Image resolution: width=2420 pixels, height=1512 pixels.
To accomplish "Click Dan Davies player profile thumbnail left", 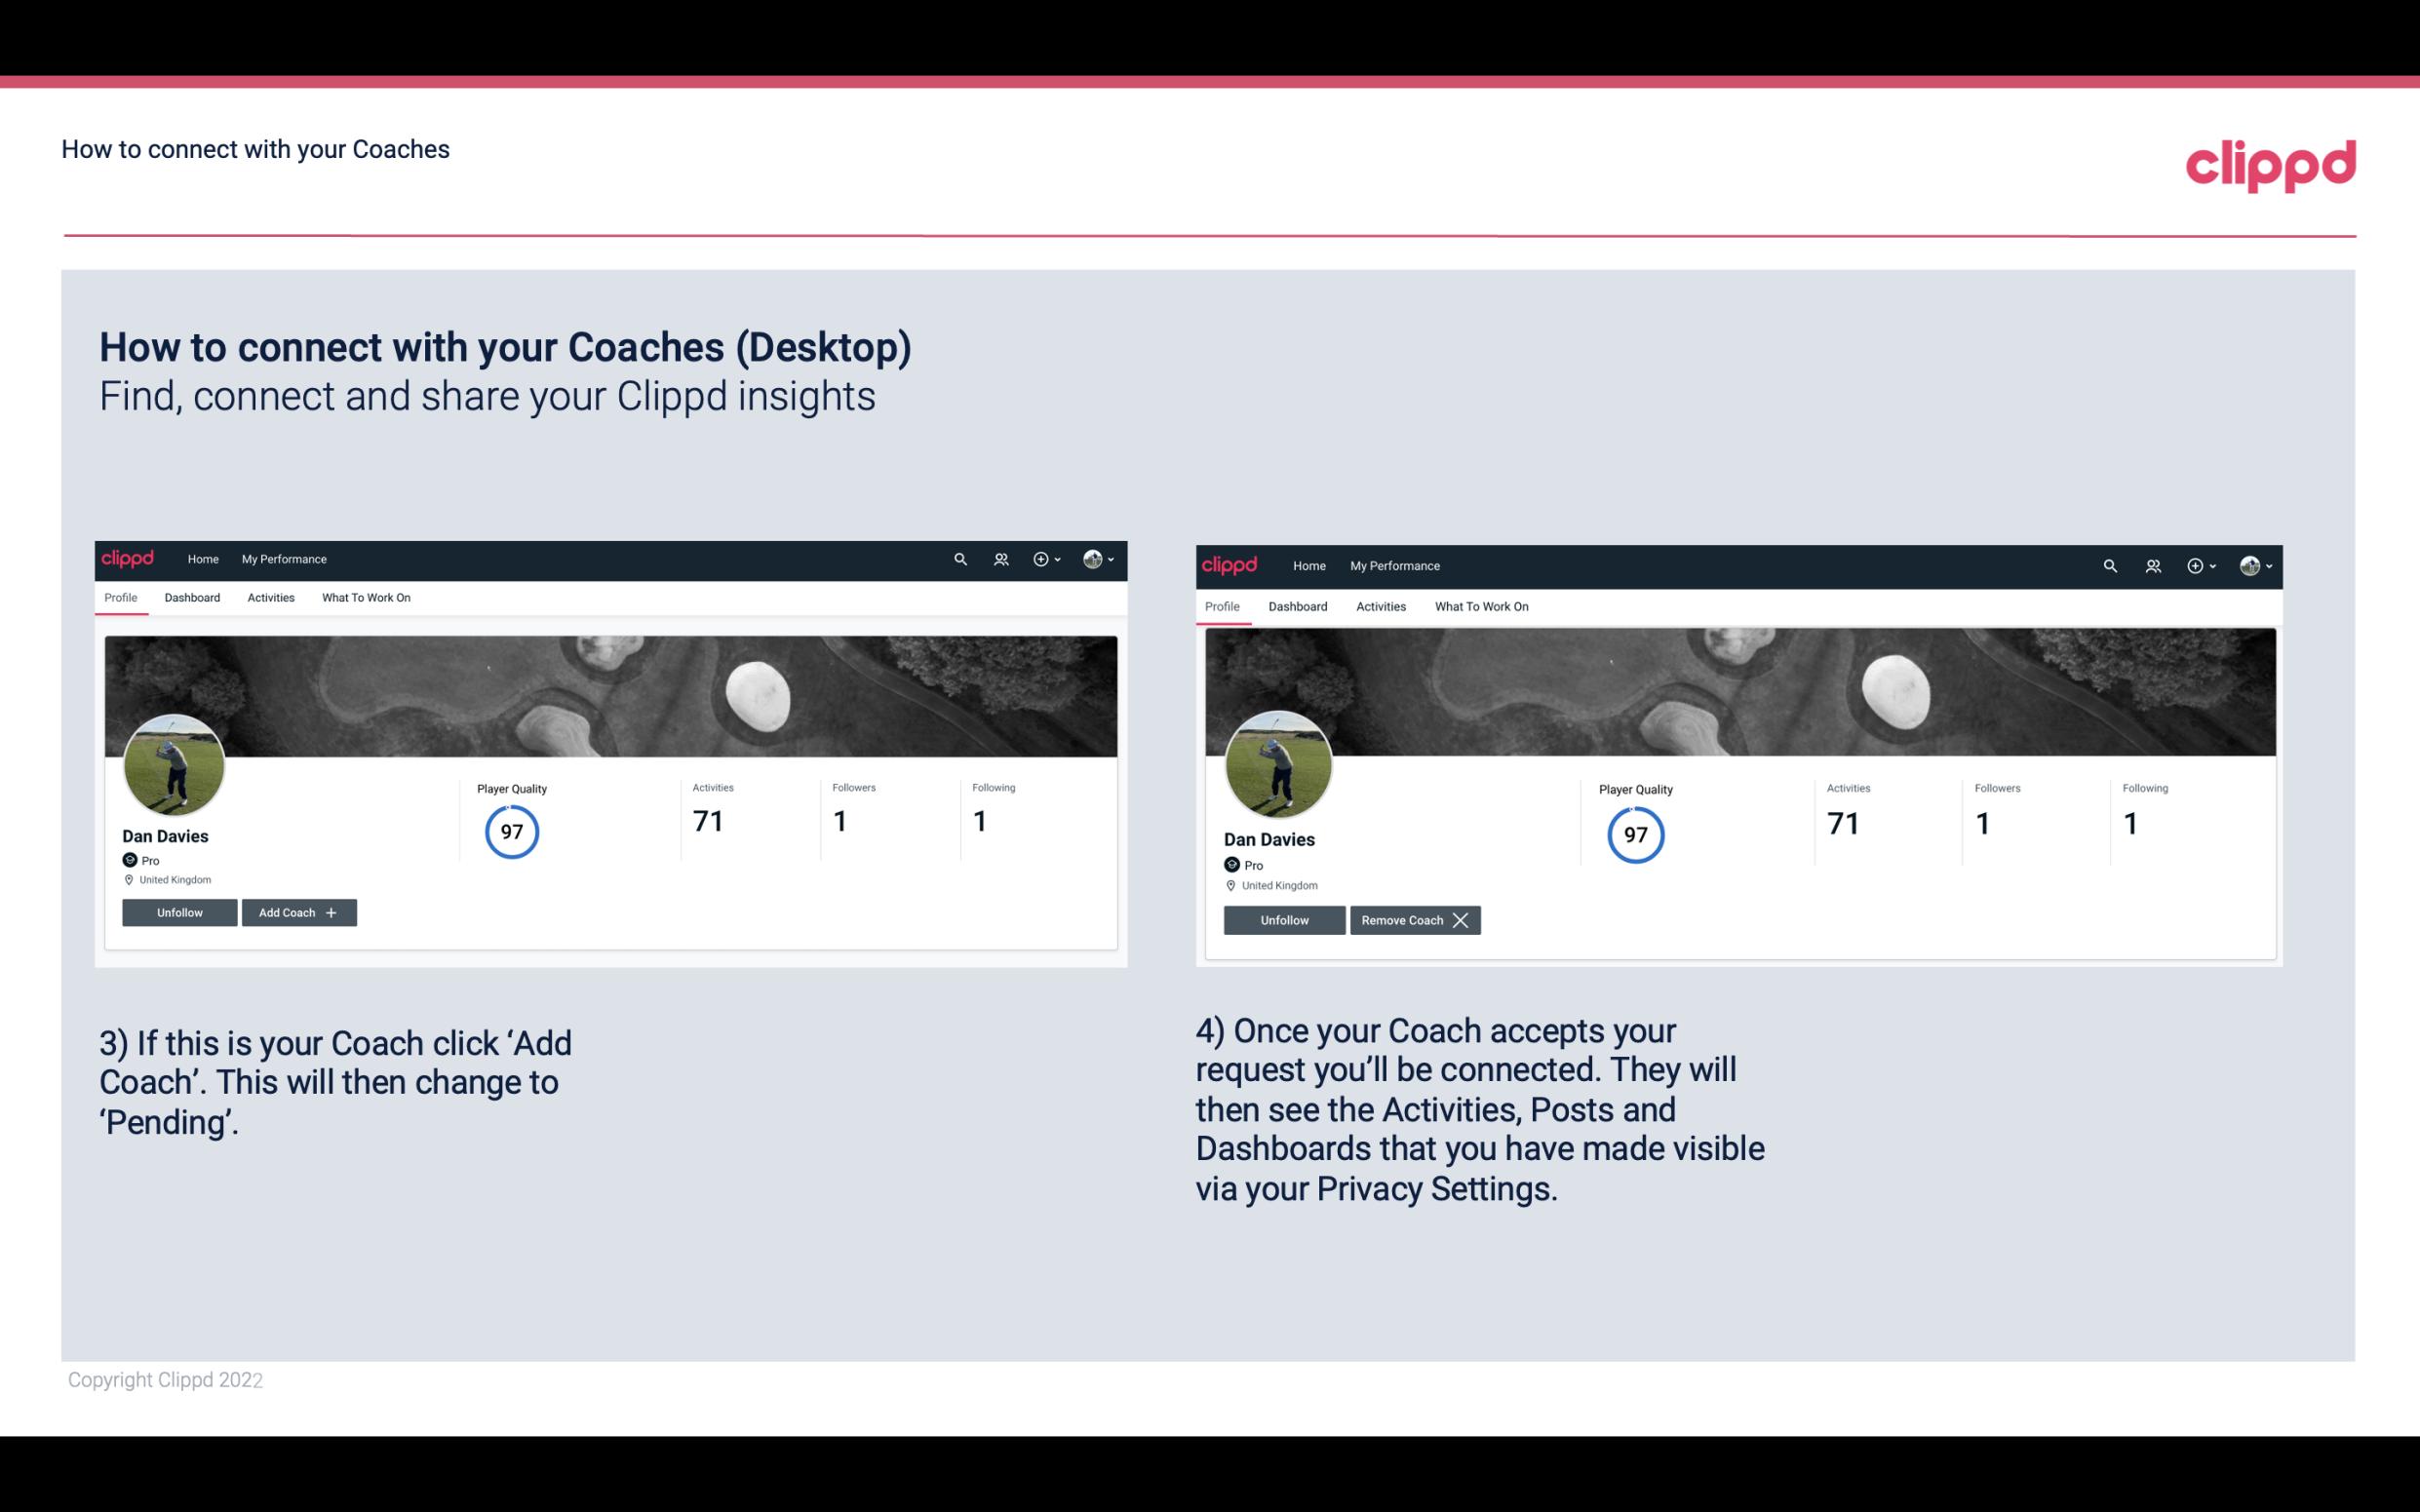I will click(173, 759).
